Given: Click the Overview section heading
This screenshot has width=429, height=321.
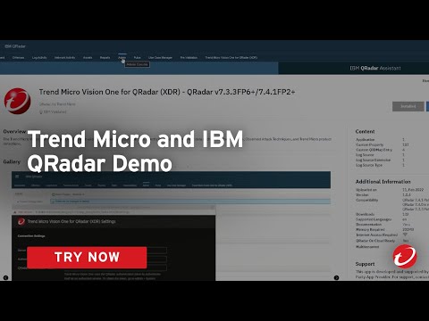Looking at the screenshot, I should pyautogui.click(x=14, y=131).
